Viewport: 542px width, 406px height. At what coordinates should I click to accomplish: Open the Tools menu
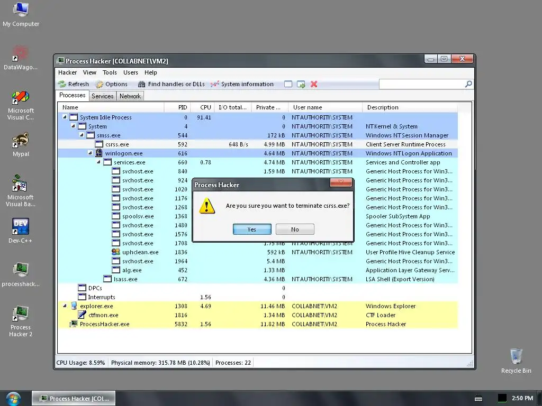click(x=110, y=72)
